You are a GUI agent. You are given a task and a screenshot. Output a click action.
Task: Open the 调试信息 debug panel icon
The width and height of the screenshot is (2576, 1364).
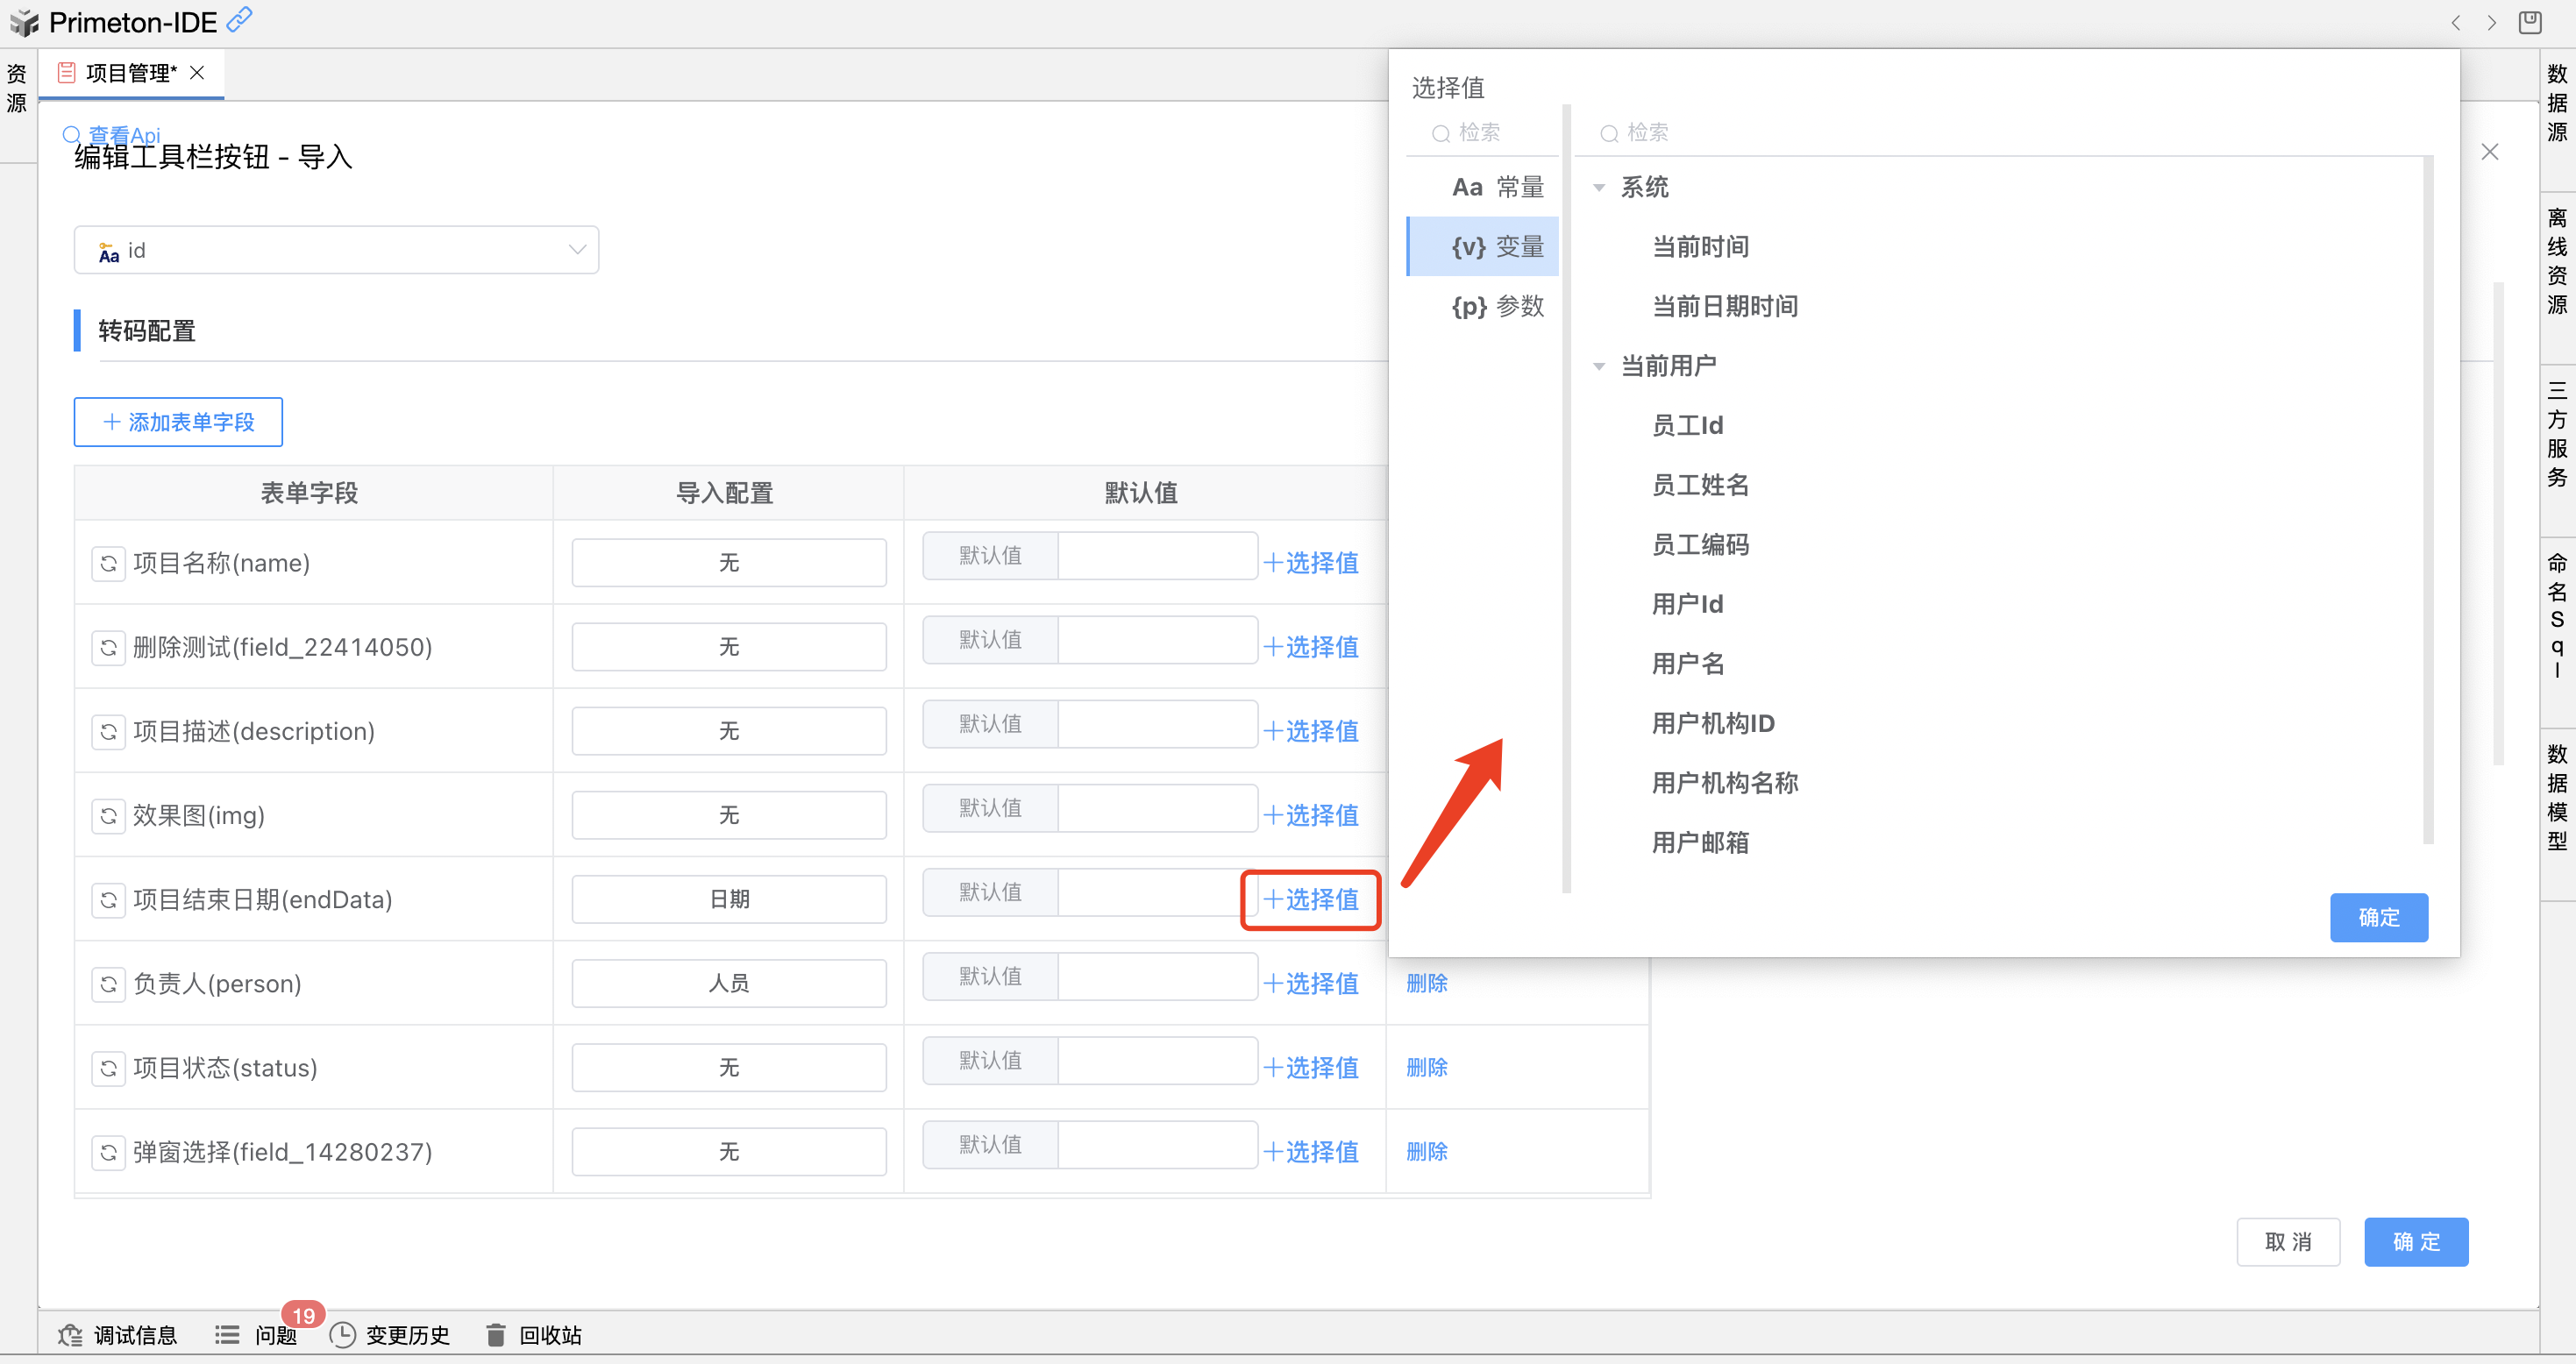click(x=70, y=1335)
